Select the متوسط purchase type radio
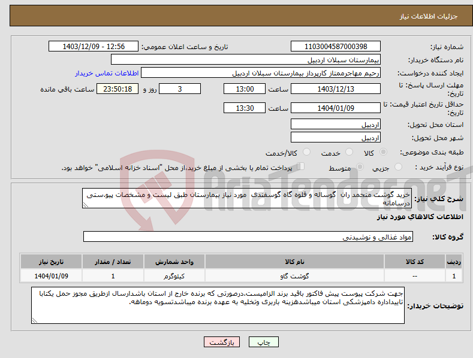The image size is (473, 358). tap(360, 166)
